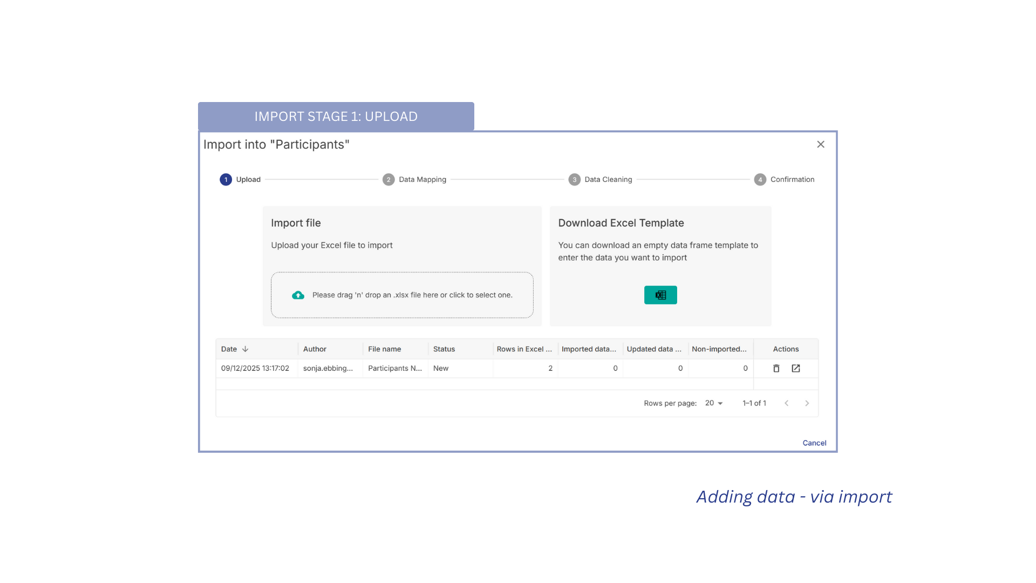This screenshot has width=1036, height=583.
Task: Go to previous page of imports
Action: point(786,403)
